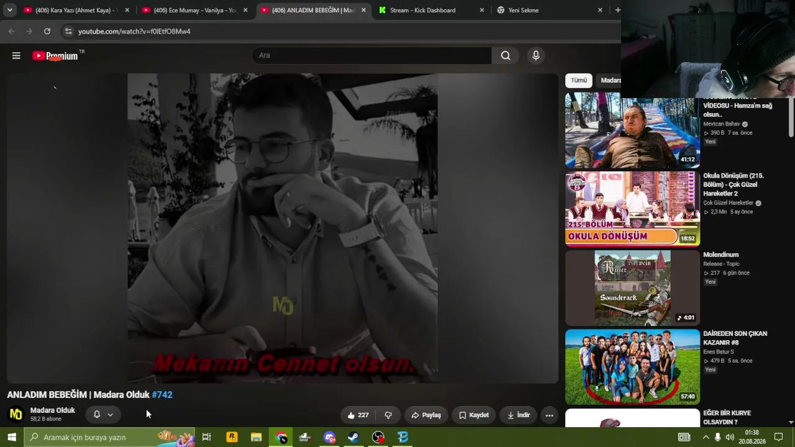
Task: Open Task View on the taskbar
Action: click(207, 437)
